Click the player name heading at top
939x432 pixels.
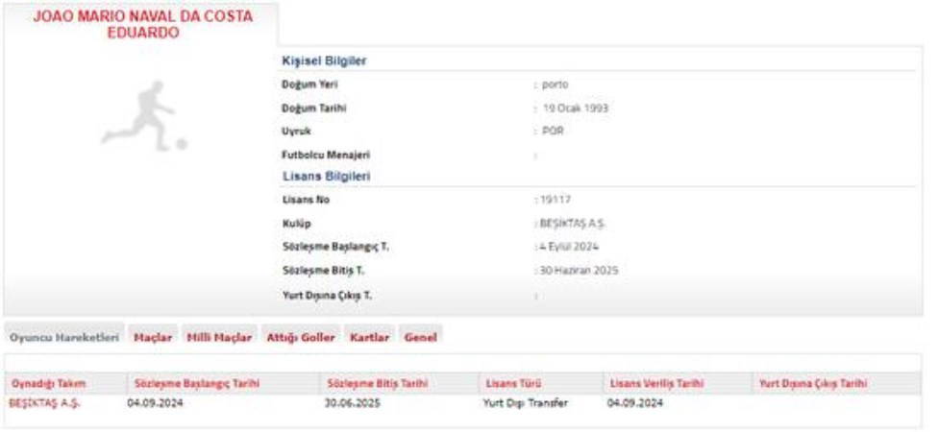click(142, 25)
